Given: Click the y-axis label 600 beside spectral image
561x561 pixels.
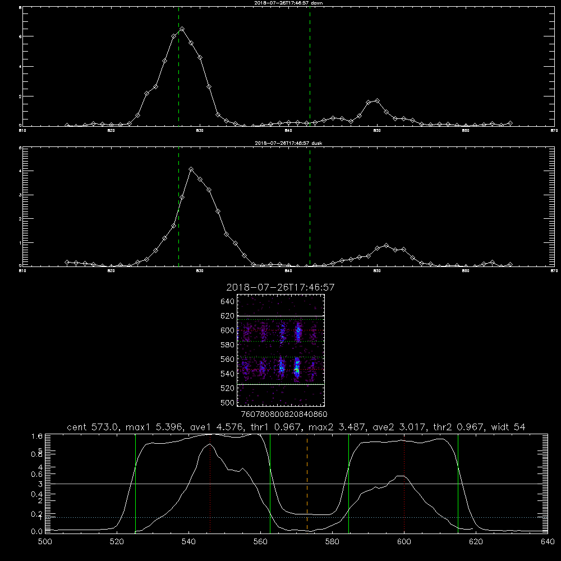Looking at the screenshot, I should [x=228, y=330].
